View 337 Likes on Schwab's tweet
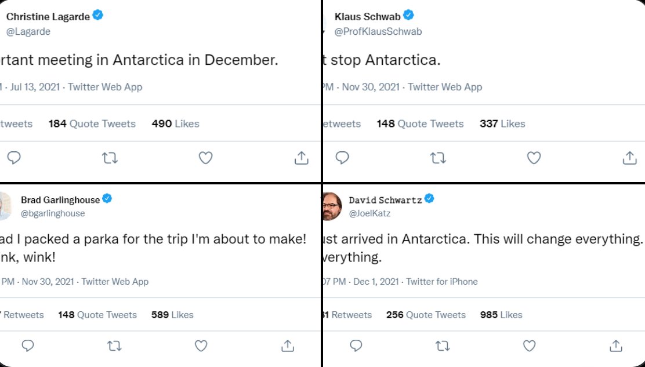645x367 pixels. 502,123
